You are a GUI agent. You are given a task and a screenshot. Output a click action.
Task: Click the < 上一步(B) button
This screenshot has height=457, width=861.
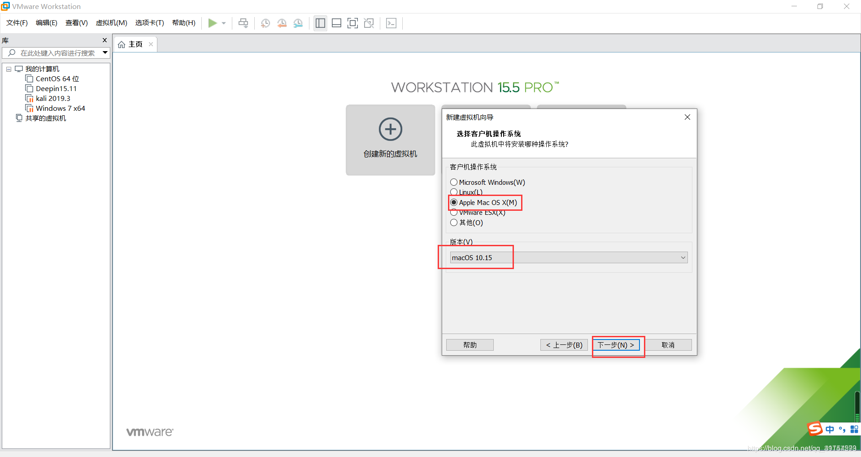tap(564, 345)
